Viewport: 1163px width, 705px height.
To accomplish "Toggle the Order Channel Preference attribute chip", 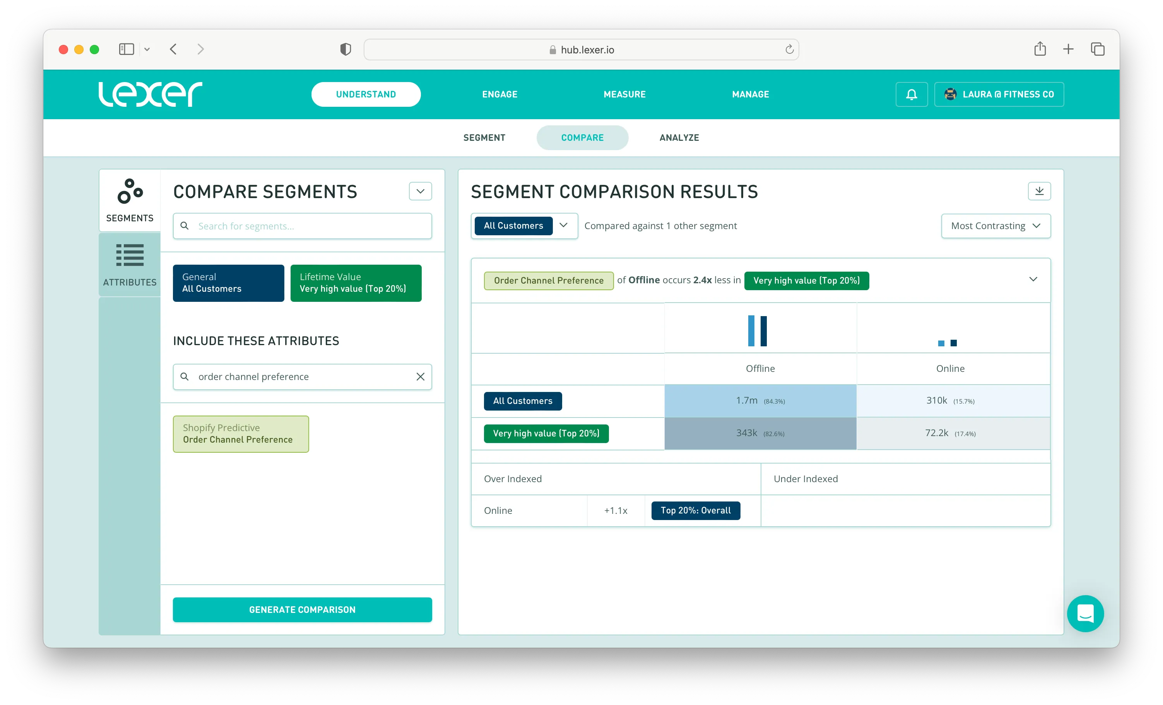I will pos(241,434).
